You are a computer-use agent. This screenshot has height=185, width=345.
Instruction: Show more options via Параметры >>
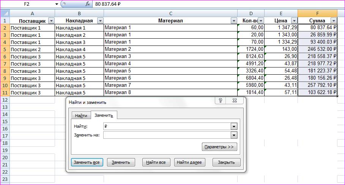[219, 147]
